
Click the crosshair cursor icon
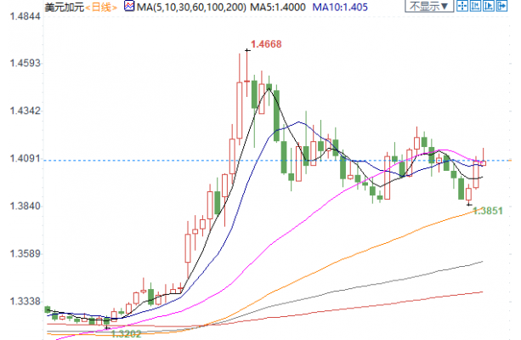point(462,6)
